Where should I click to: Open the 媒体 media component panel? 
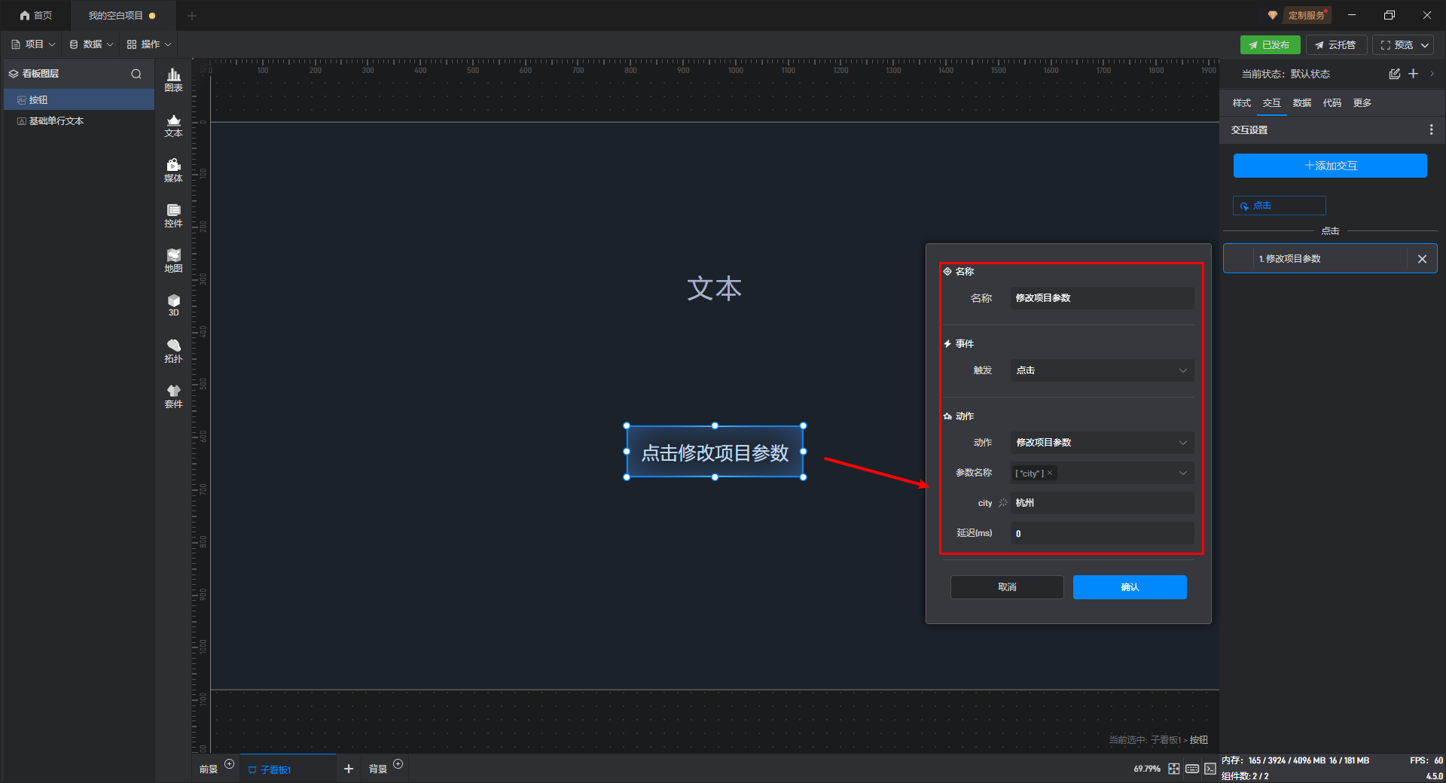point(173,170)
